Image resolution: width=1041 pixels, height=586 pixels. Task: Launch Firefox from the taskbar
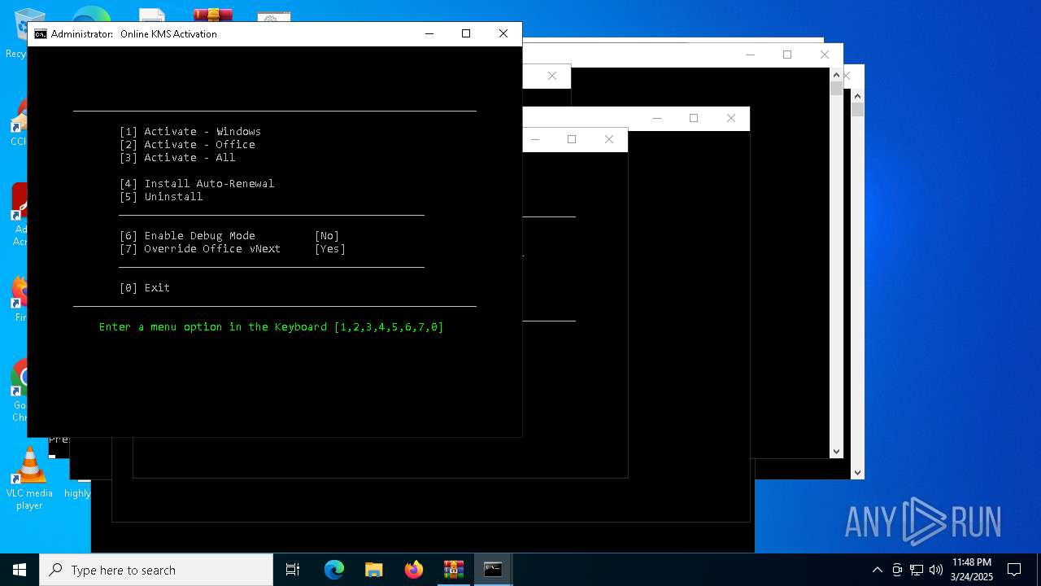point(414,570)
